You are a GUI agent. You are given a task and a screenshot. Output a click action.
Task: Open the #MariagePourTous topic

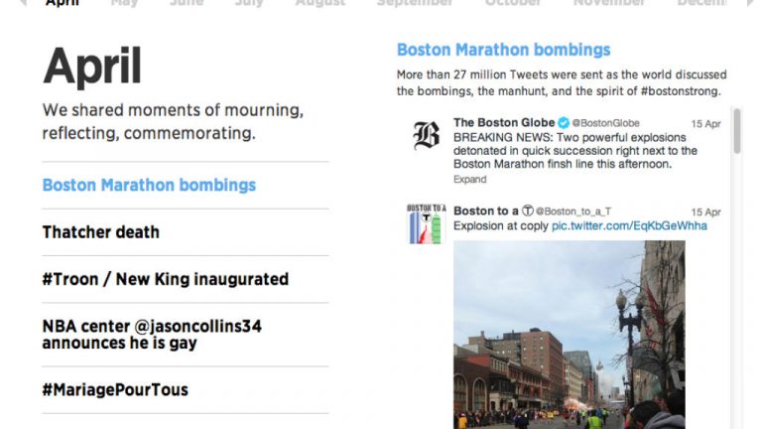tap(115, 389)
